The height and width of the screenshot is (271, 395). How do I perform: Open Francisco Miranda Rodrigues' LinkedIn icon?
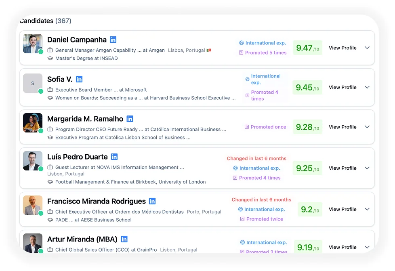click(152, 201)
